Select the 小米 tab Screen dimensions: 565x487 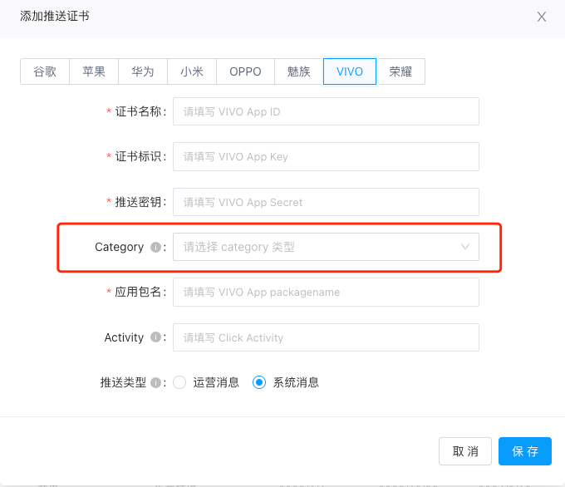point(191,71)
